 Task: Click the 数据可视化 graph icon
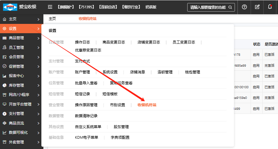click(x=4, y=133)
